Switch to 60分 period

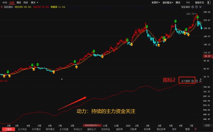5,3
